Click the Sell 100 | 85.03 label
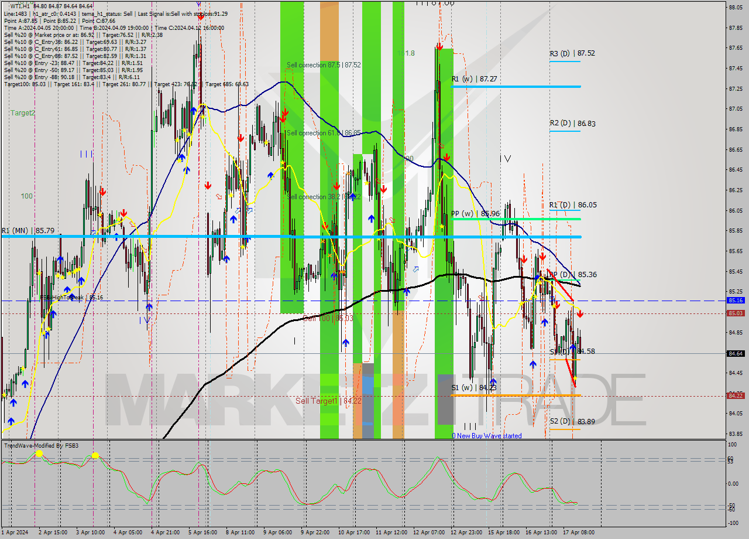Screen dimensions: 749x539 pyautogui.click(x=328, y=318)
